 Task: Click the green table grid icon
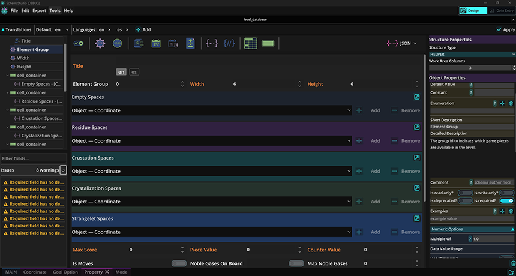click(251, 43)
